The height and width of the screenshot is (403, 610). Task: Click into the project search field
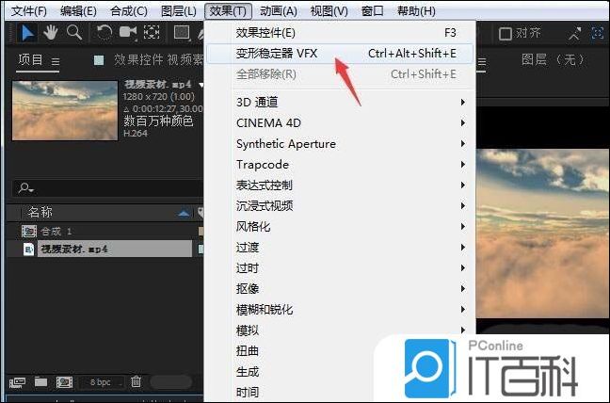109,188
